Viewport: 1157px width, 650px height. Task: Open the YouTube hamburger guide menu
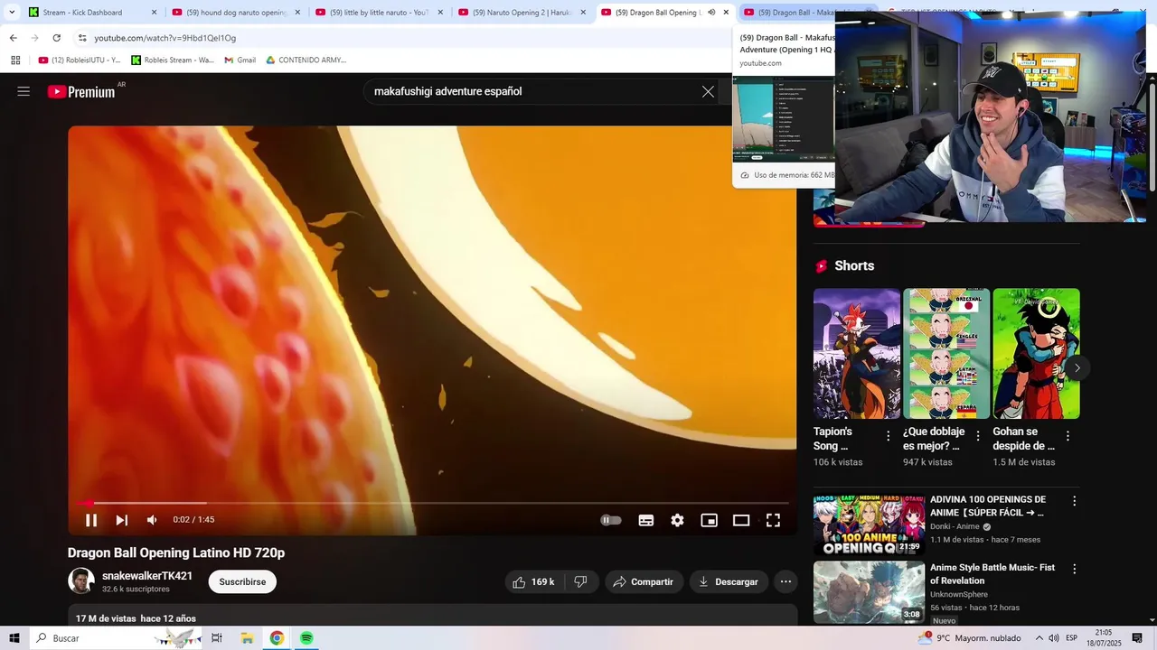point(24,91)
